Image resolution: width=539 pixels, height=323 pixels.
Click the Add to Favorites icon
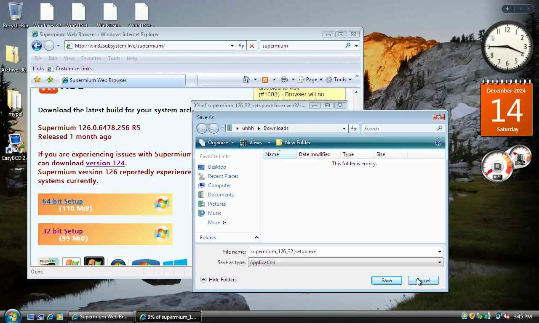pos(50,79)
